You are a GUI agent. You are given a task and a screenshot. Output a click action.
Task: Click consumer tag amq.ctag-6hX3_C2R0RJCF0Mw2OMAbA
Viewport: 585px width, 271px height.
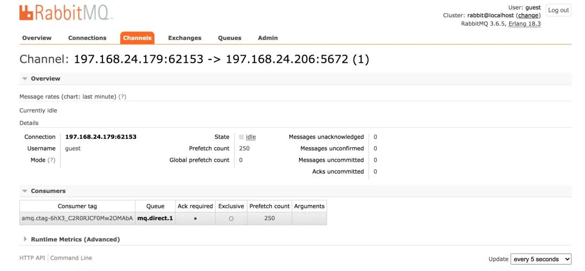click(77, 218)
